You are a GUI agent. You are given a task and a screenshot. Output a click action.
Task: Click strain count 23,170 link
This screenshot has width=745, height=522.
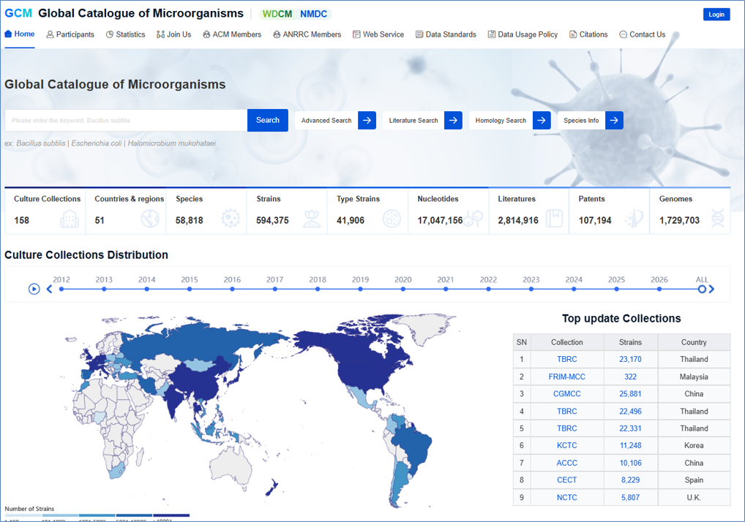pyautogui.click(x=630, y=359)
